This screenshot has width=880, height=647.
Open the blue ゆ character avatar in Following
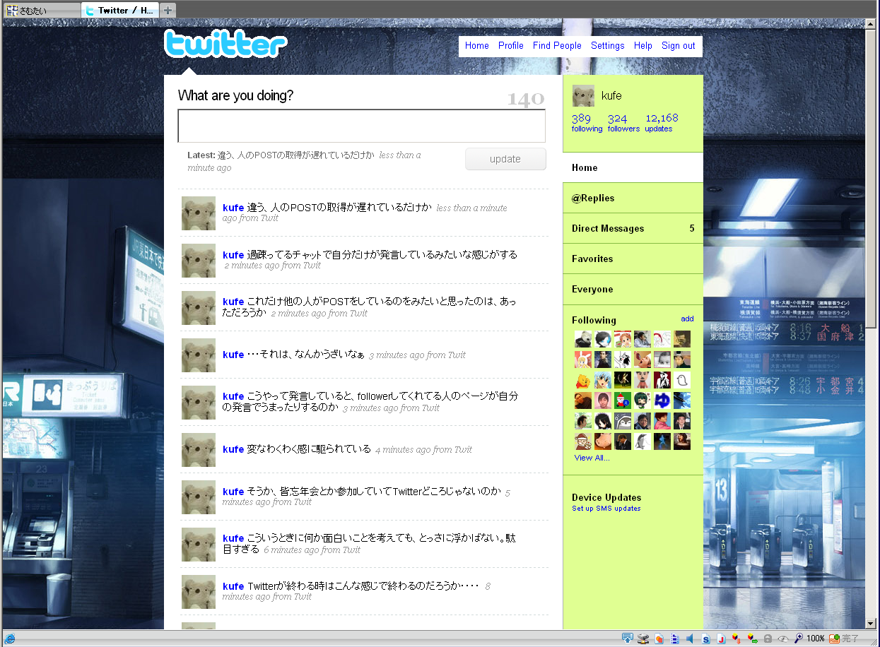click(662, 400)
